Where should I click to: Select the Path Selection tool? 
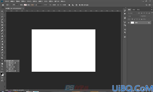click(x=2, y=58)
